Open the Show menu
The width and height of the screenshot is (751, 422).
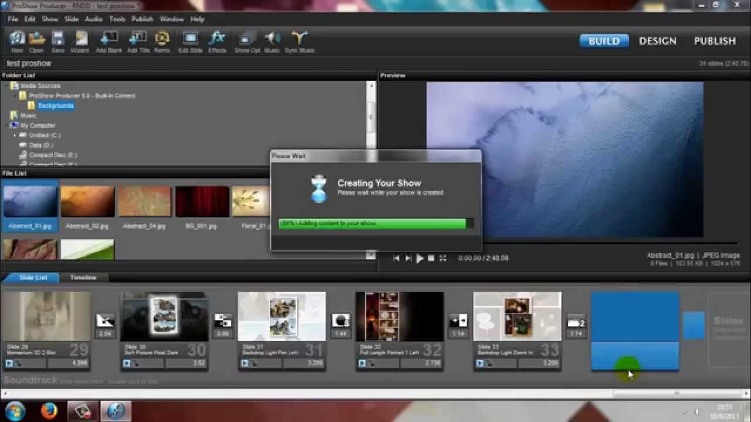tap(50, 19)
